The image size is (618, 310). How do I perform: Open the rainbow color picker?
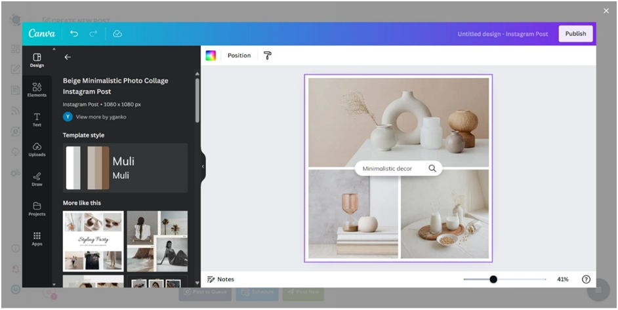pyautogui.click(x=211, y=56)
